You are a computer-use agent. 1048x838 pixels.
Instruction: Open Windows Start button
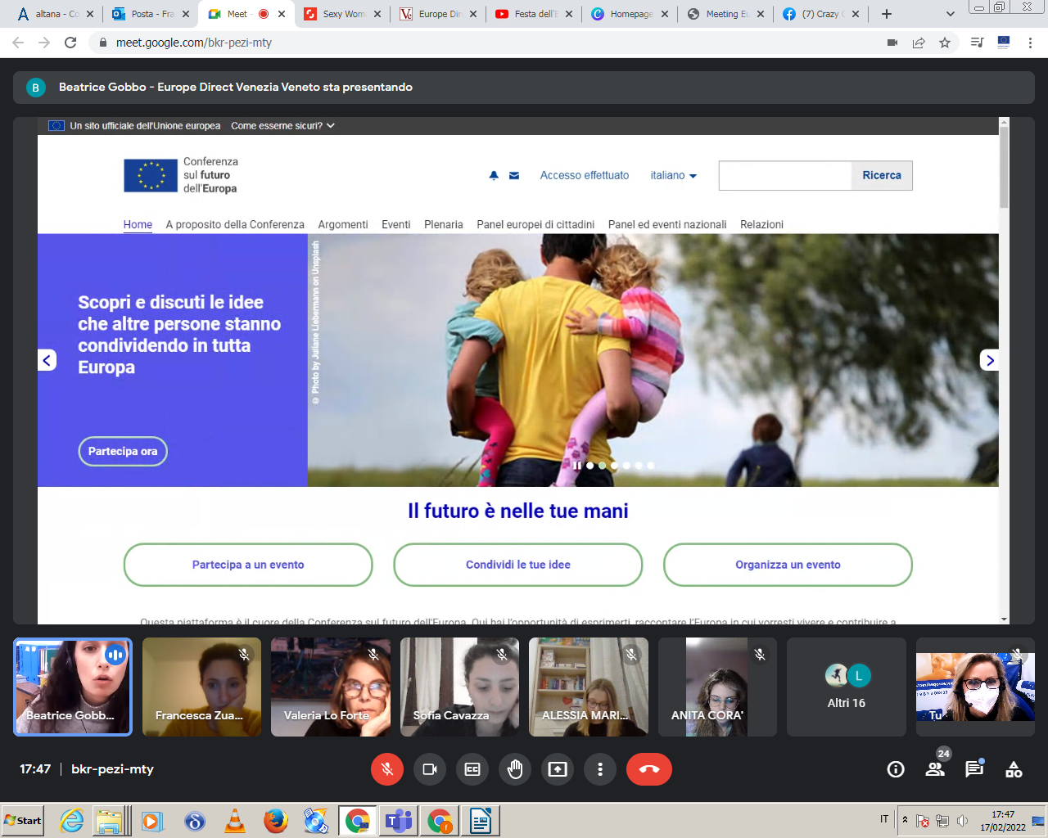(24, 821)
